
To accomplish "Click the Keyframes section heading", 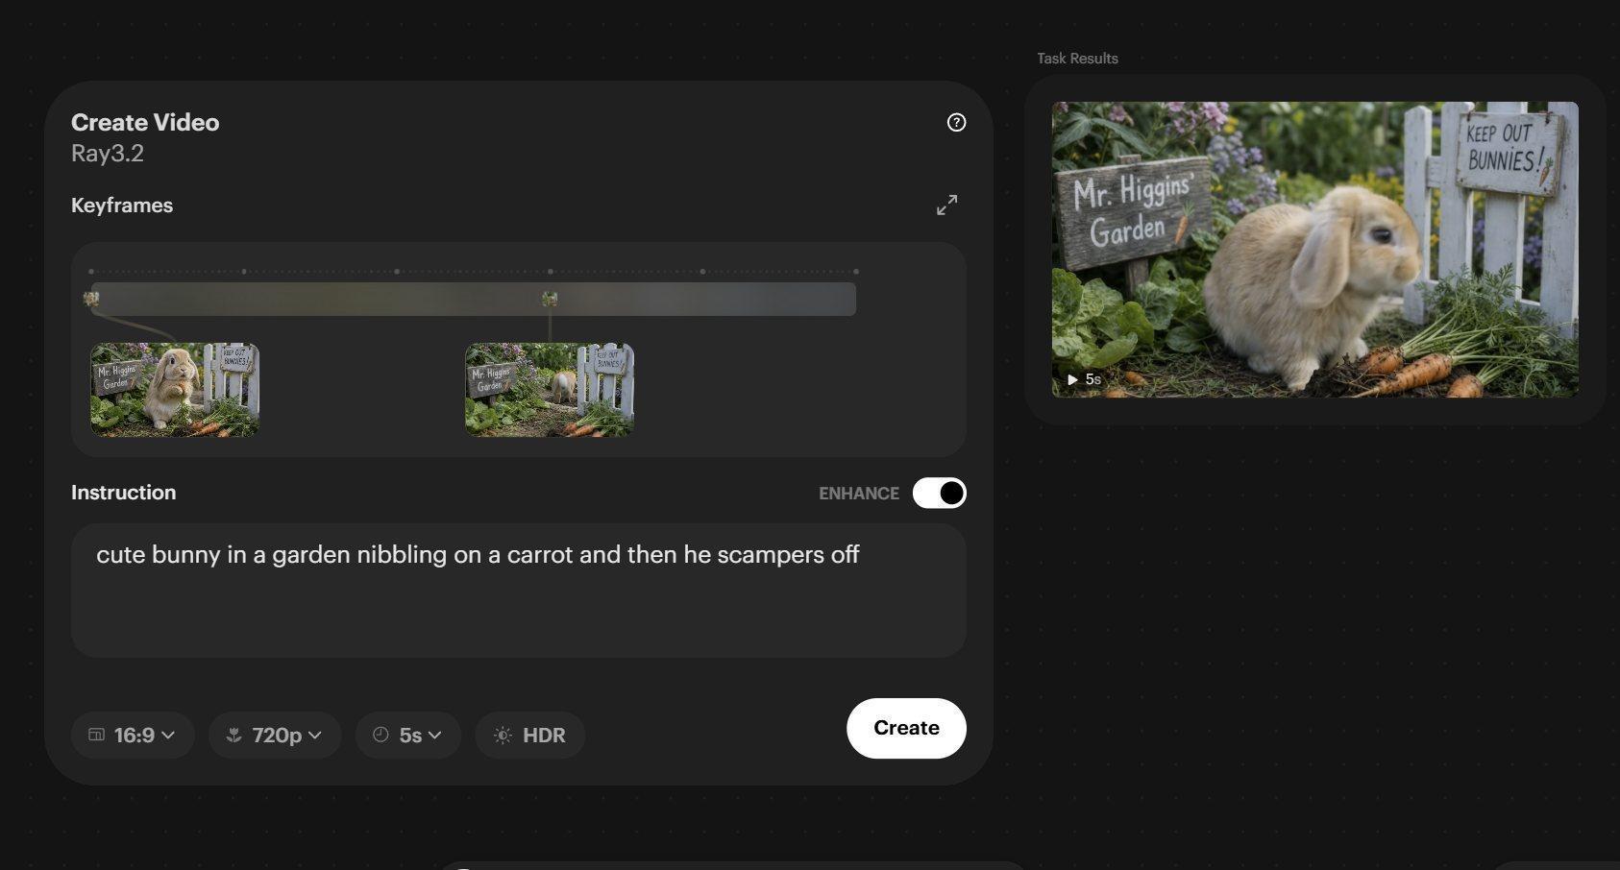I will pyautogui.click(x=122, y=205).
